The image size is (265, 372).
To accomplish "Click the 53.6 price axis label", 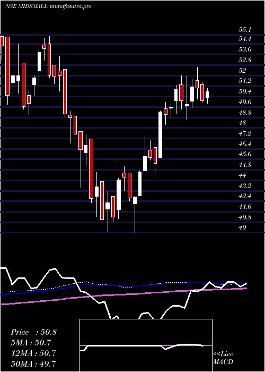I will 245,49.
